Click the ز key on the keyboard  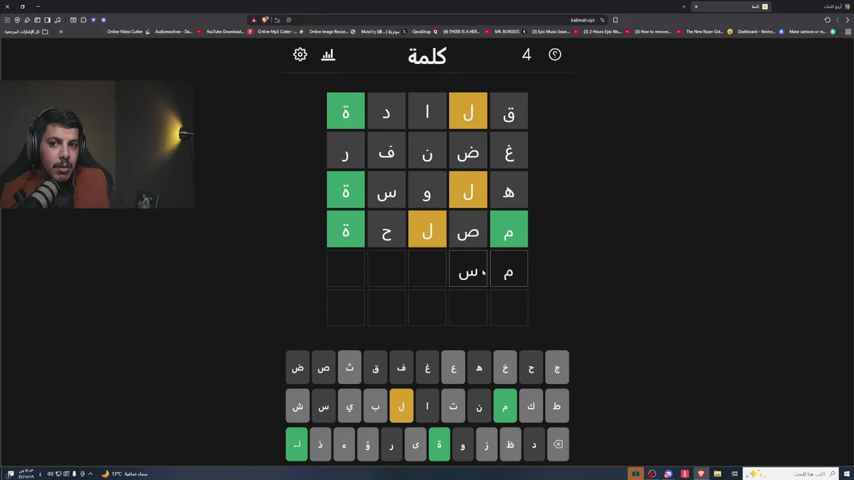point(486,444)
